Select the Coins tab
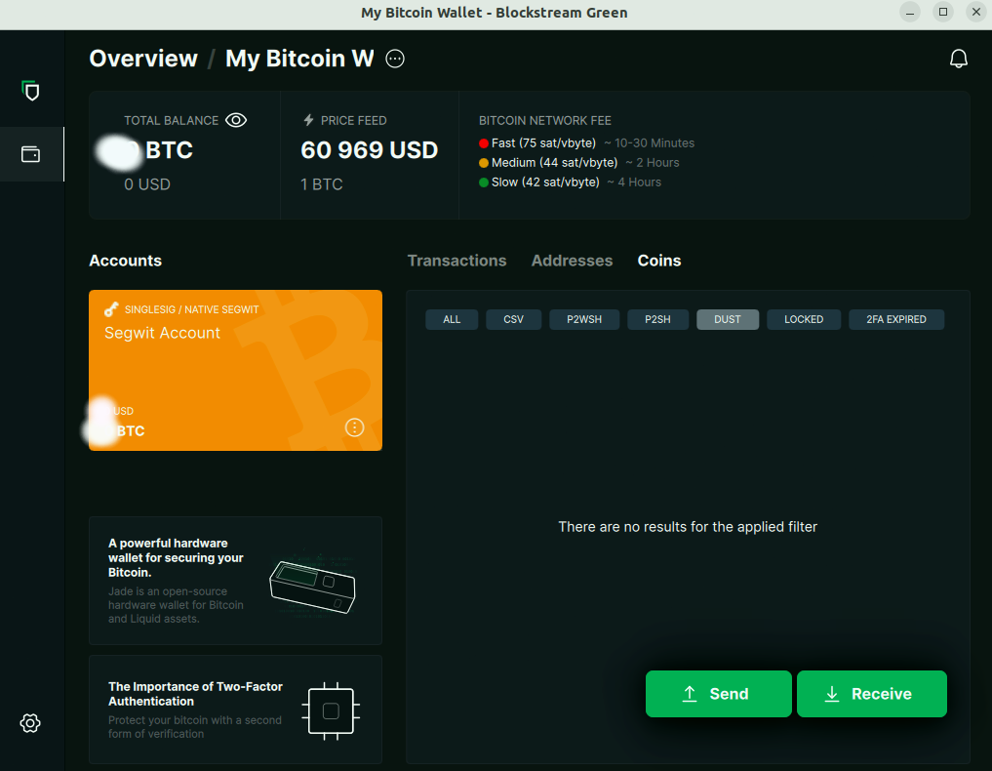 (659, 261)
